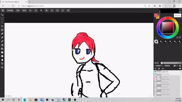Open the layer options dropdown arrow
The image size is (182, 102).
177,66
